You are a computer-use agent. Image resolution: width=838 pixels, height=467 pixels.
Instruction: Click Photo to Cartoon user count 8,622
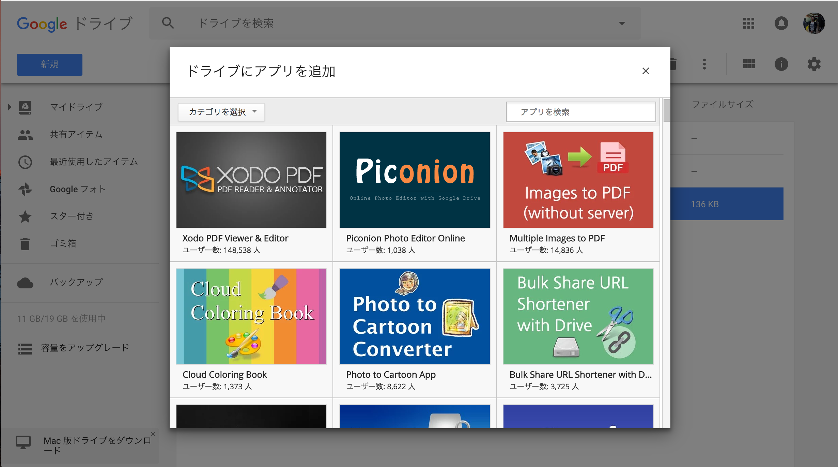tap(381, 387)
